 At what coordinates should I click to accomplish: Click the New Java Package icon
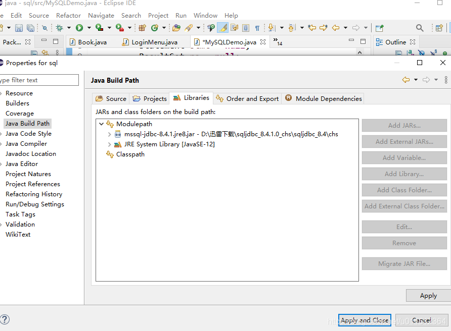pyautogui.click(x=142, y=28)
